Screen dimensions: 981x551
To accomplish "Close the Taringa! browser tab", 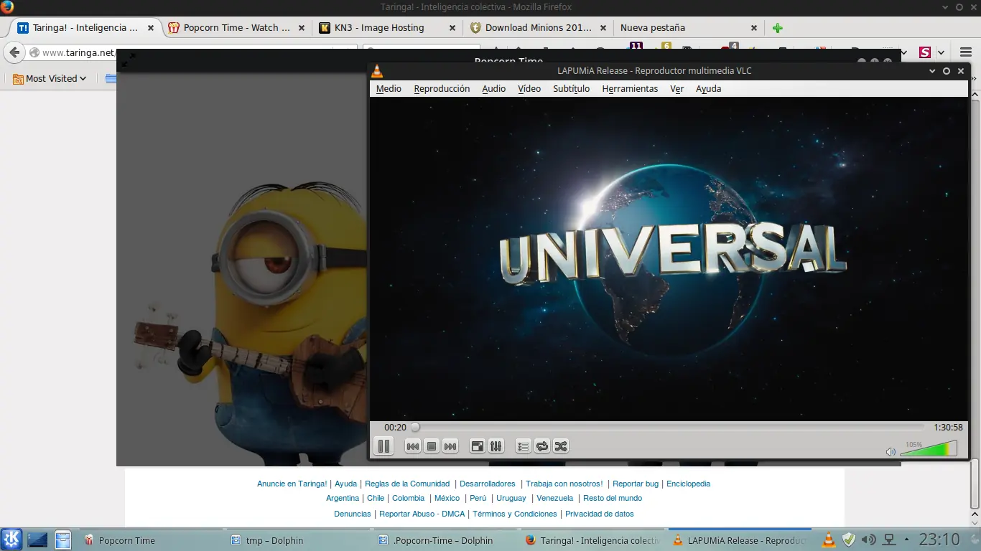I will point(151,28).
